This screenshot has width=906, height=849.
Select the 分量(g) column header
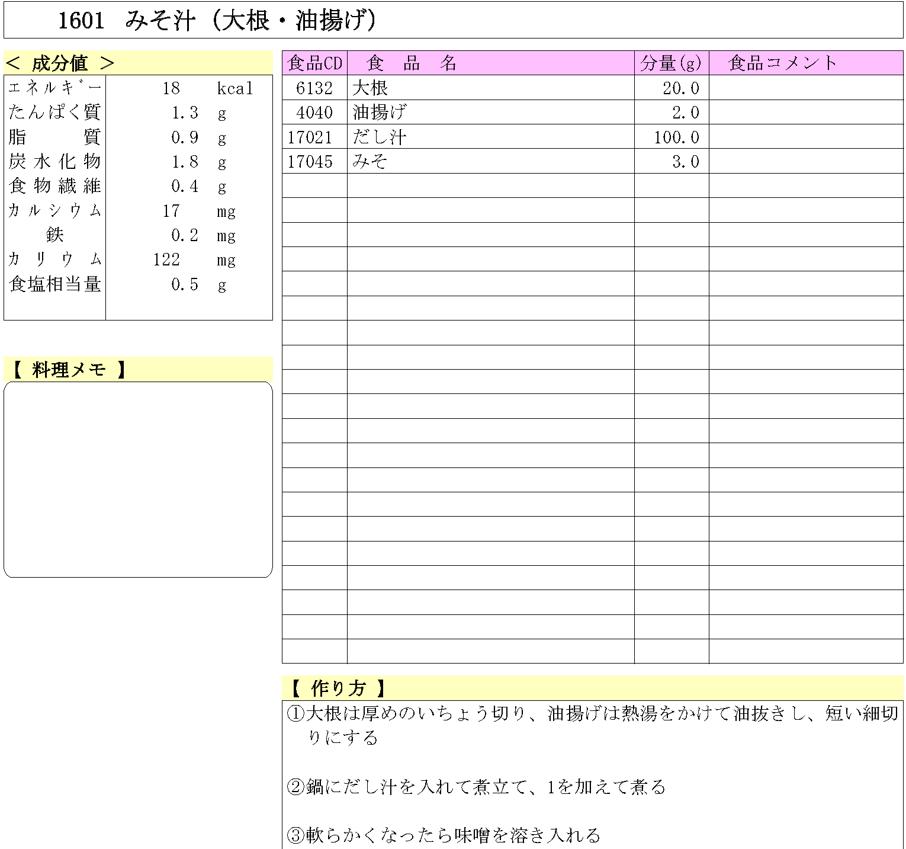click(671, 63)
